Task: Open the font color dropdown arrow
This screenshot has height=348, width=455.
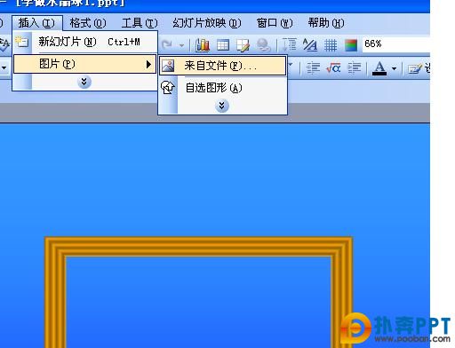Action: tap(394, 68)
